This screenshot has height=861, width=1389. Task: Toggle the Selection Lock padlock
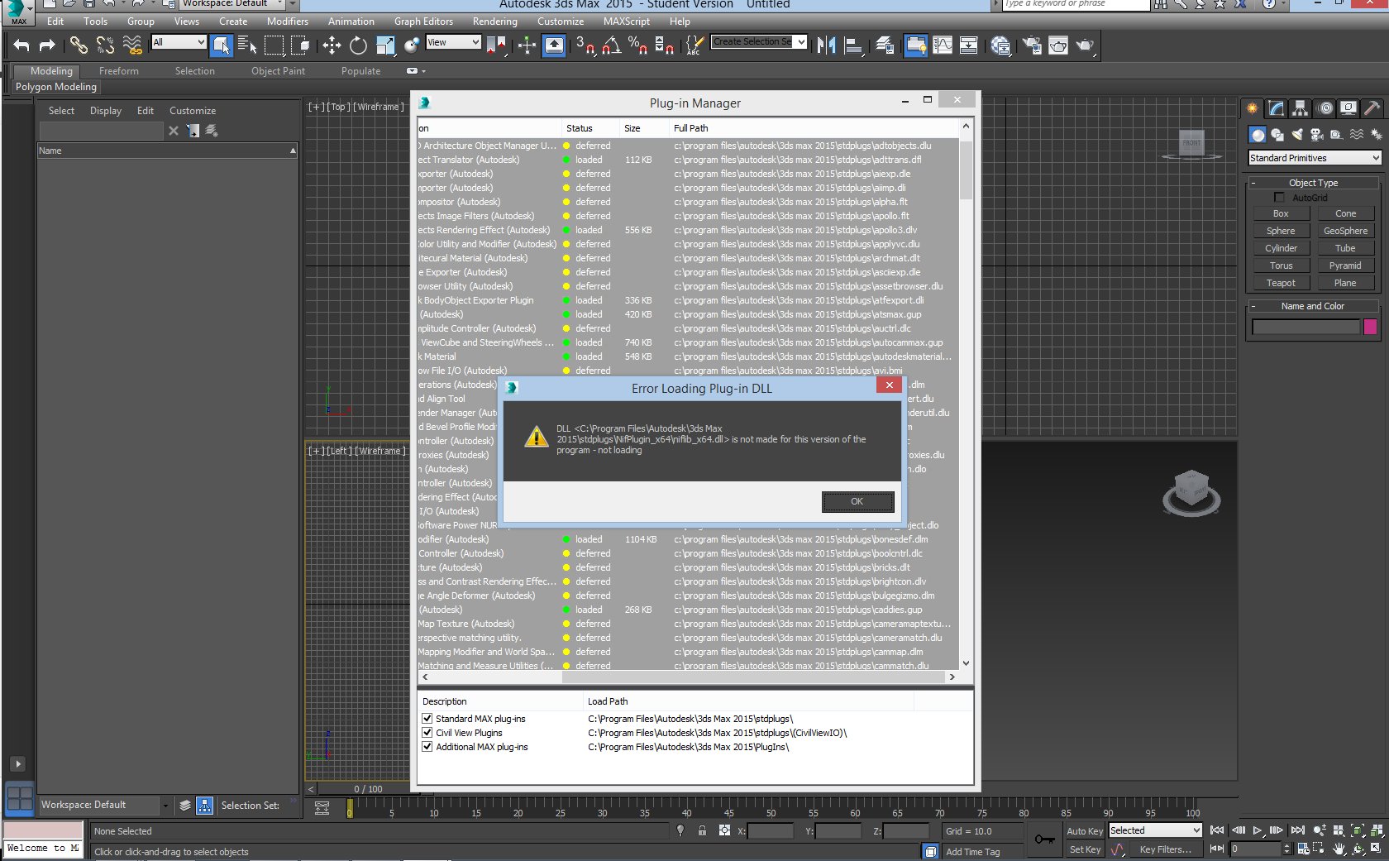click(x=702, y=830)
